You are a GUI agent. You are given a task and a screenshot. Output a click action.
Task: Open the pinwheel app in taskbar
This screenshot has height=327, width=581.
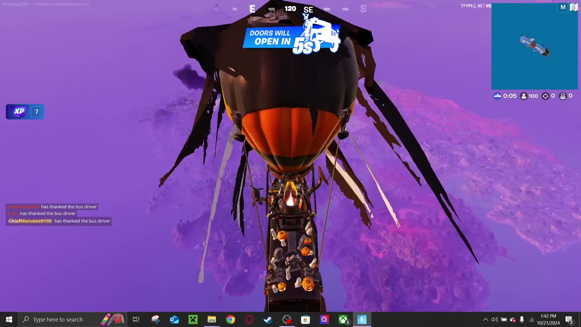point(156,319)
